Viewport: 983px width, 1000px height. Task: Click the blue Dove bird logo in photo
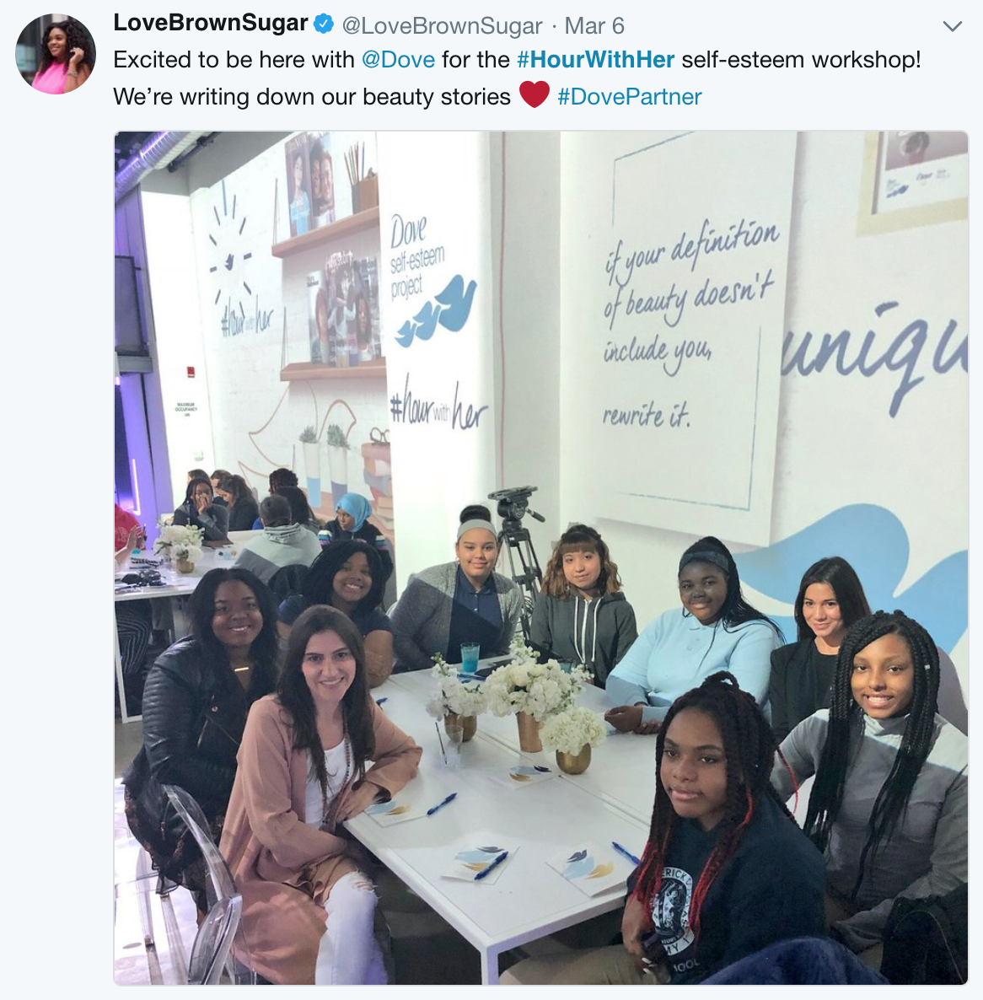[437, 310]
